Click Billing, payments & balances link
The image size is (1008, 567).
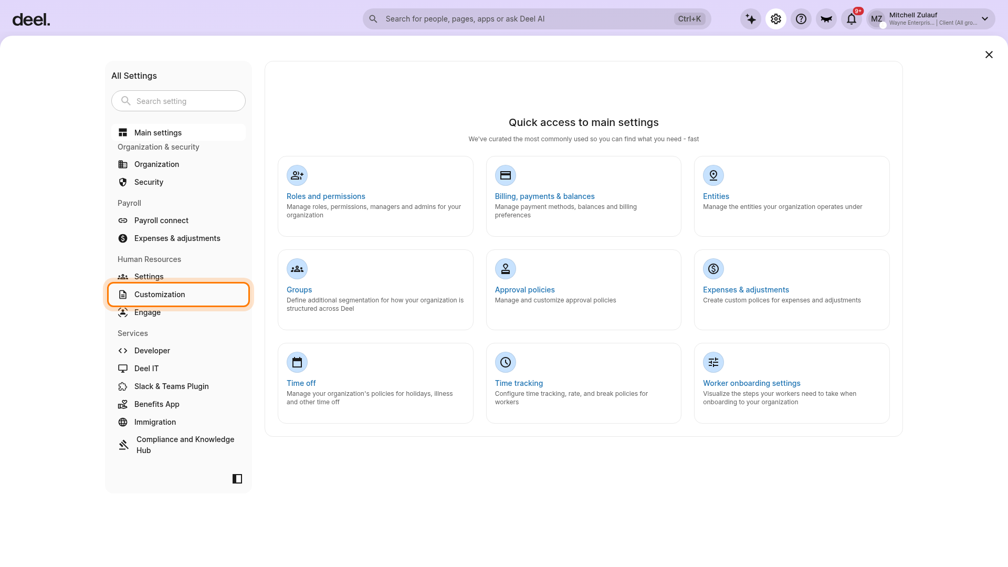click(x=544, y=196)
